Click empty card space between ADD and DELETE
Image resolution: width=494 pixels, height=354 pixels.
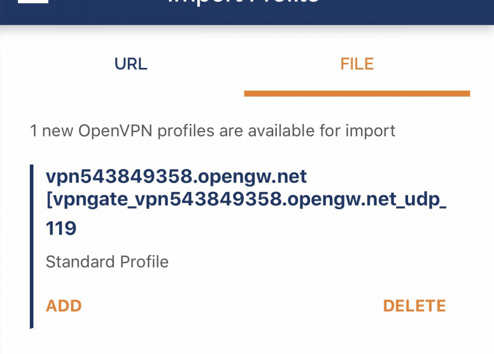pos(232,306)
